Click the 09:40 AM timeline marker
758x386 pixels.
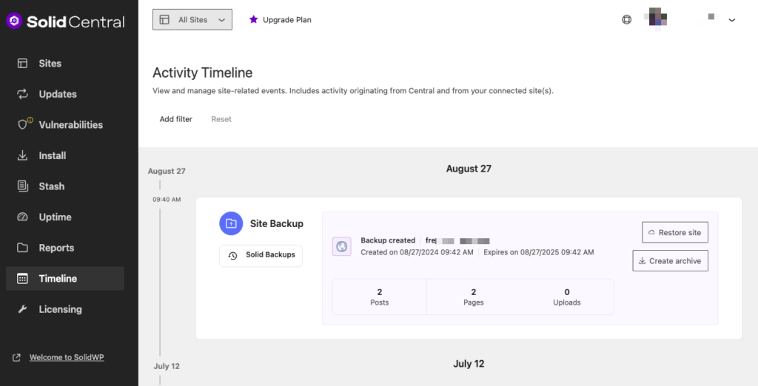point(167,200)
